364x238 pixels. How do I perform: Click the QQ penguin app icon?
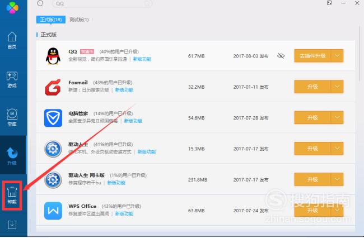click(x=53, y=56)
